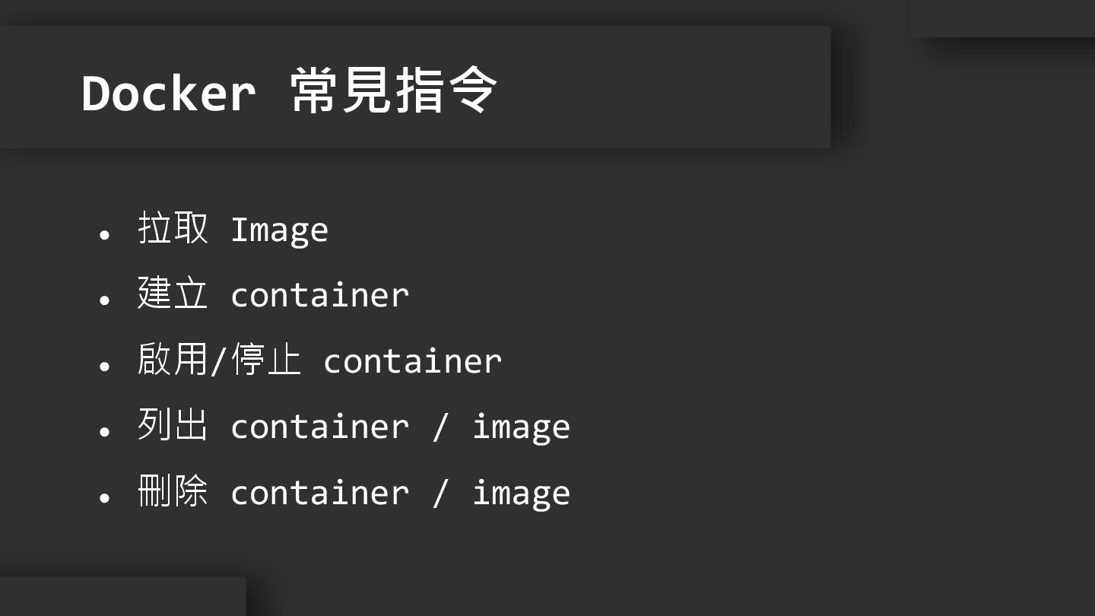Click the 刪除 text in the last bullet
The width and height of the screenshot is (1095, 616).
pos(173,491)
